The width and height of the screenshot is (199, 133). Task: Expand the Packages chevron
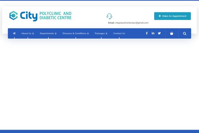coord(106,34)
